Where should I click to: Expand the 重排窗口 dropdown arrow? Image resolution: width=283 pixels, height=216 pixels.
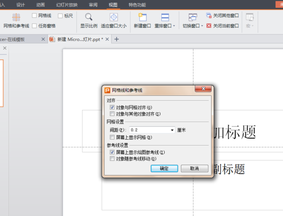click(x=174, y=26)
